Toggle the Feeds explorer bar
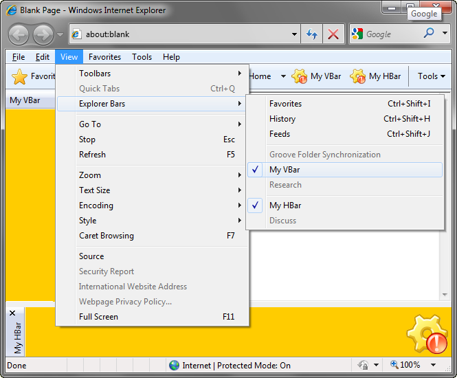This screenshot has height=378, width=457. [x=345, y=134]
